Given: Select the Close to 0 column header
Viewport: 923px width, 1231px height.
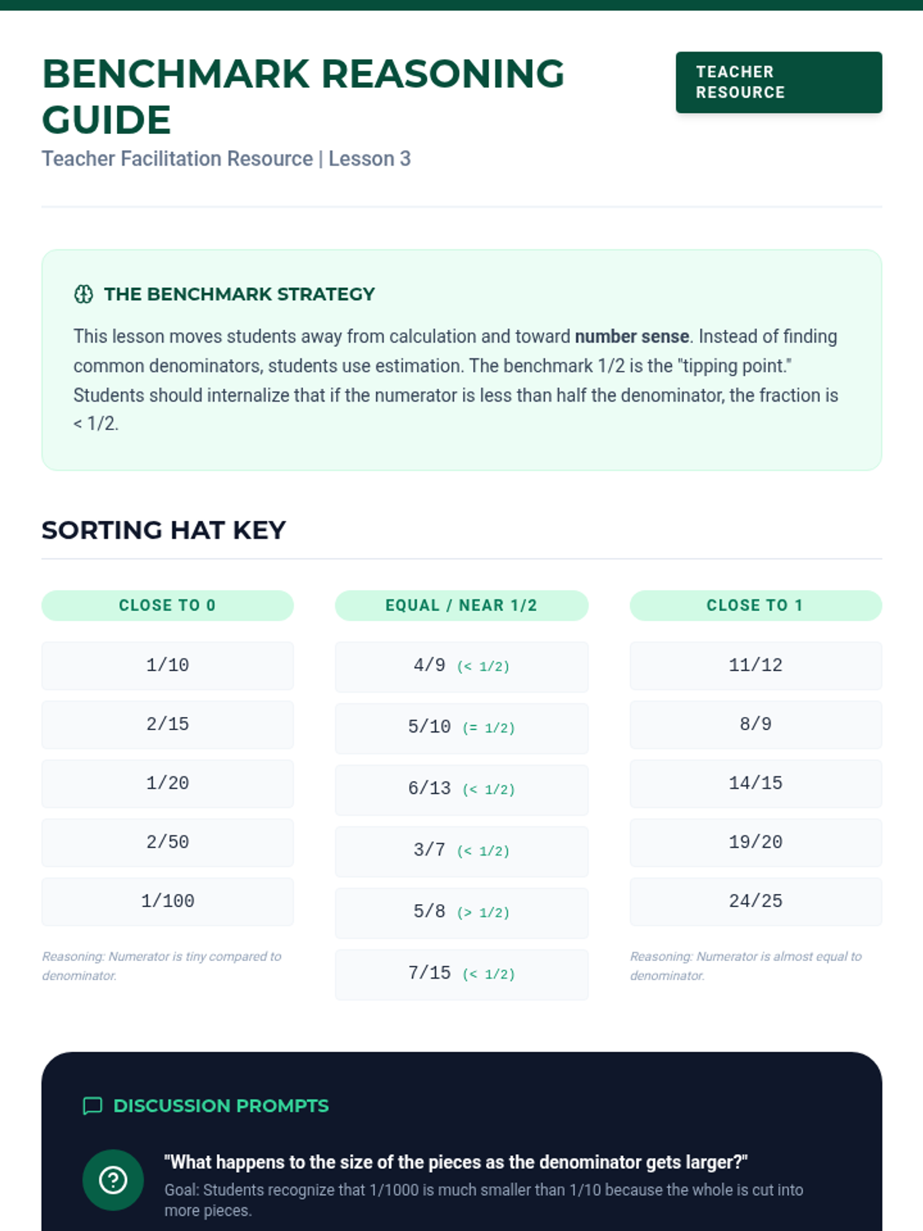Looking at the screenshot, I should (x=167, y=605).
